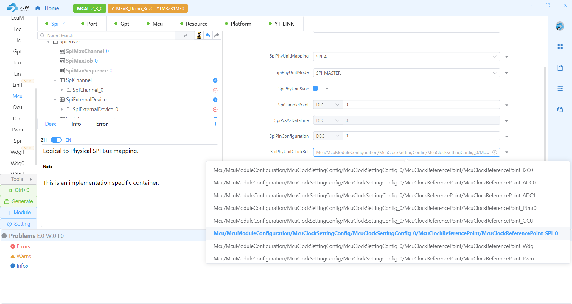Clear the SpiPhyUnitClockRef field value

coord(495,152)
